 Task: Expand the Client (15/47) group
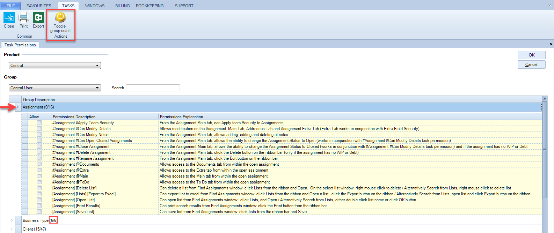coord(12,229)
